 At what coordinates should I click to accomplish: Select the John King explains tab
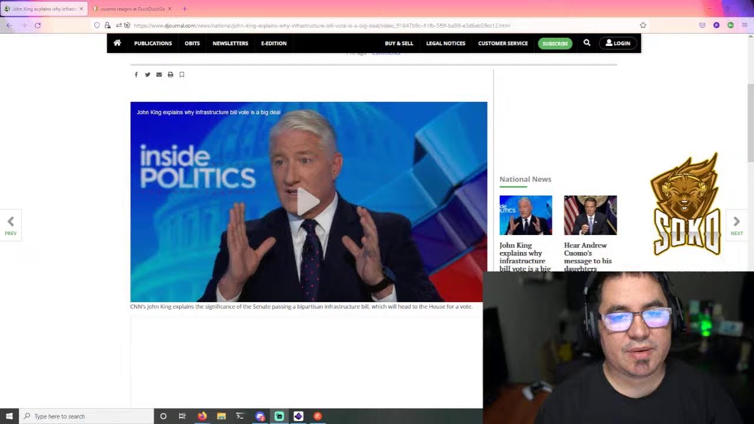coord(44,9)
